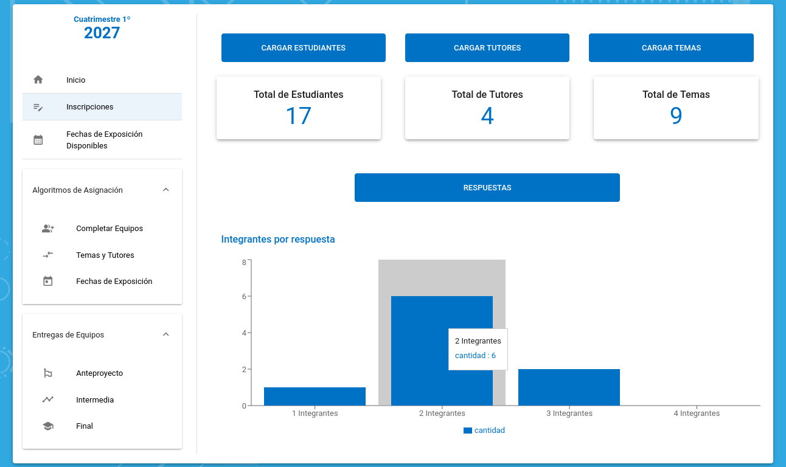The width and height of the screenshot is (786, 467).
Task: Click the trend line icon beside Intermedia
Action: [x=48, y=400]
